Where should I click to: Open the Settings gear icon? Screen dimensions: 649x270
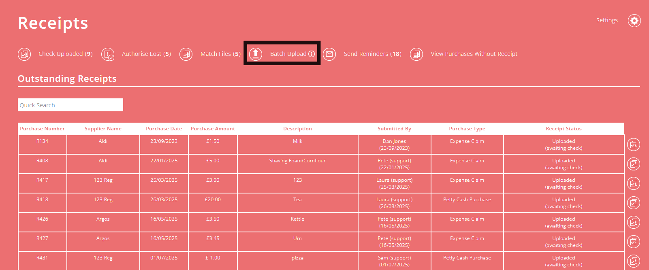coord(634,20)
